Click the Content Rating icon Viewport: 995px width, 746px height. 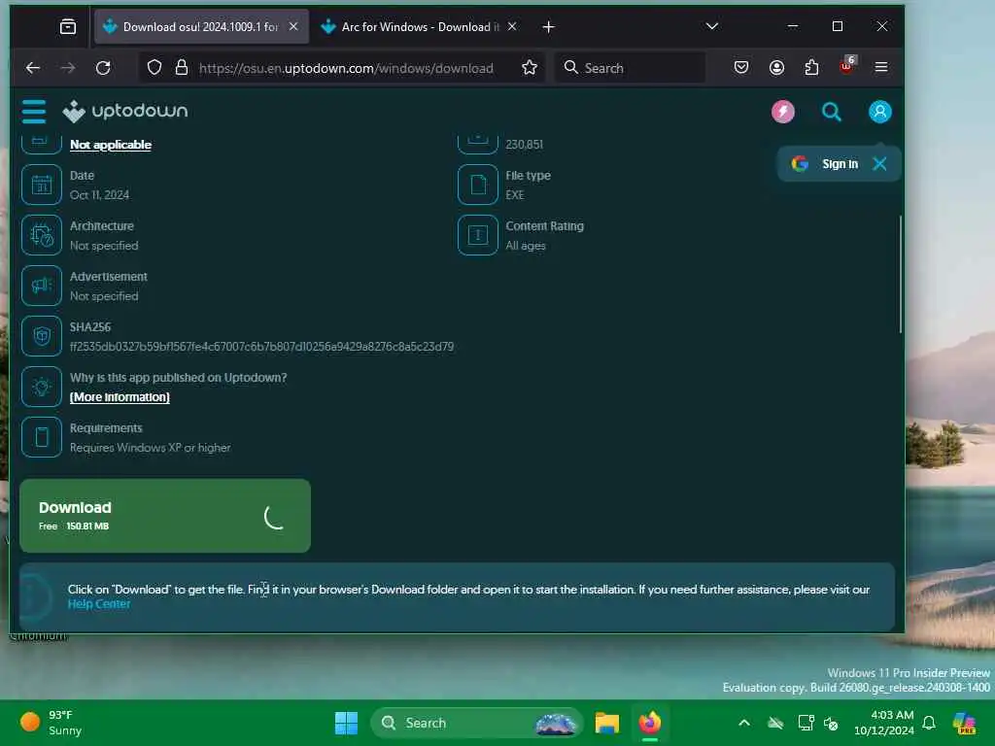[478, 235]
